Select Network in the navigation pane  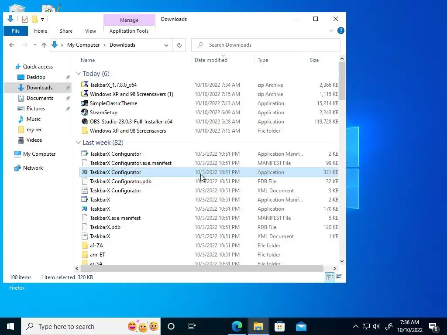point(33,168)
